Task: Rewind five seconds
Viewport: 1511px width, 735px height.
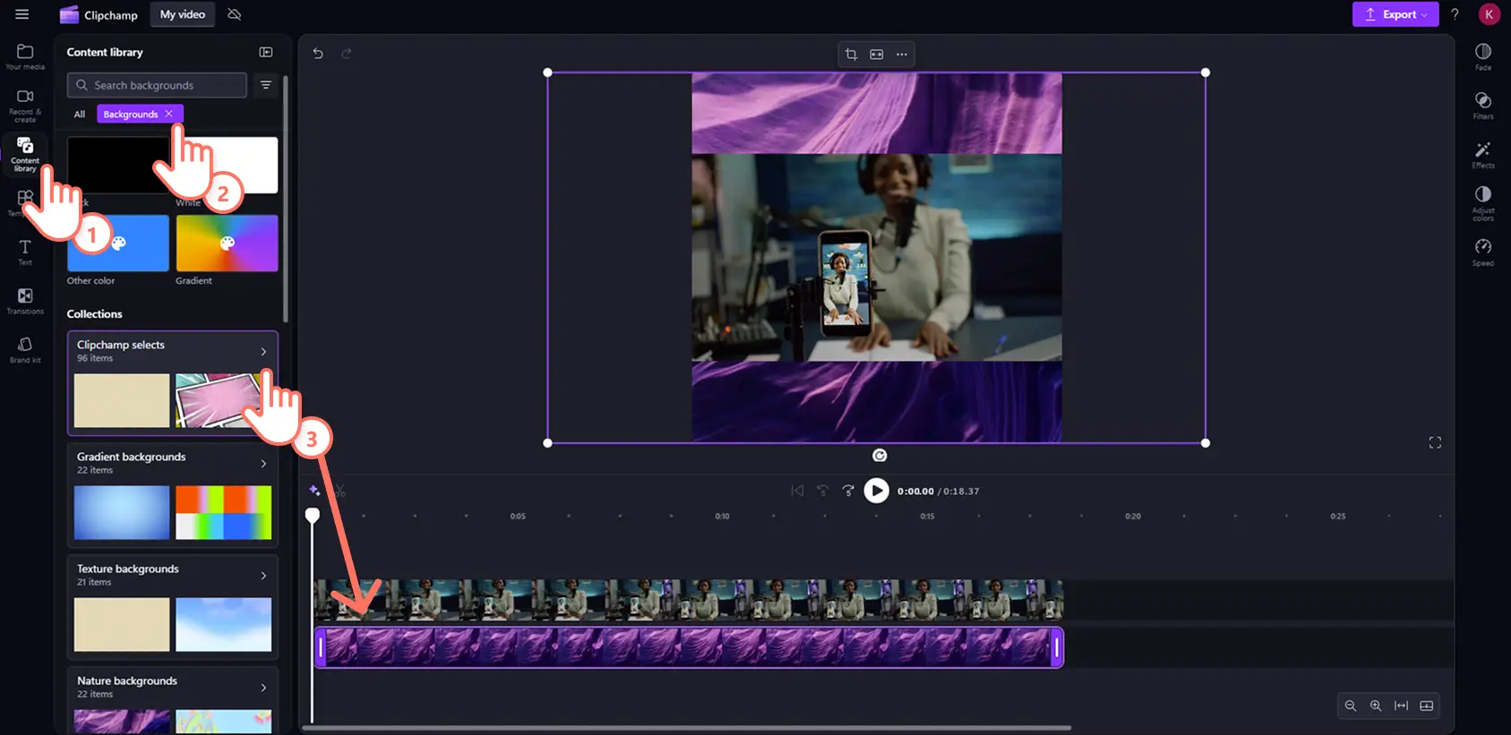Action: tap(822, 491)
